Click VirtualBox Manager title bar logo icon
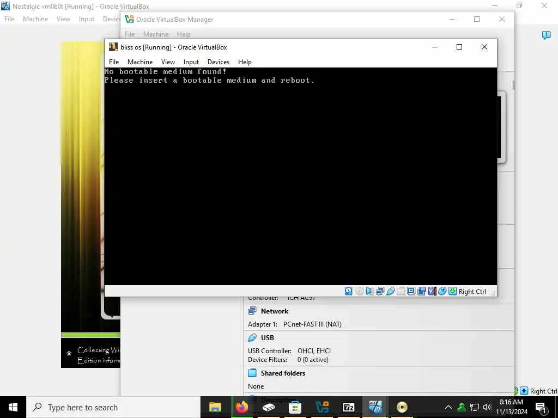Image resolution: width=558 pixels, height=418 pixels. coord(129,19)
